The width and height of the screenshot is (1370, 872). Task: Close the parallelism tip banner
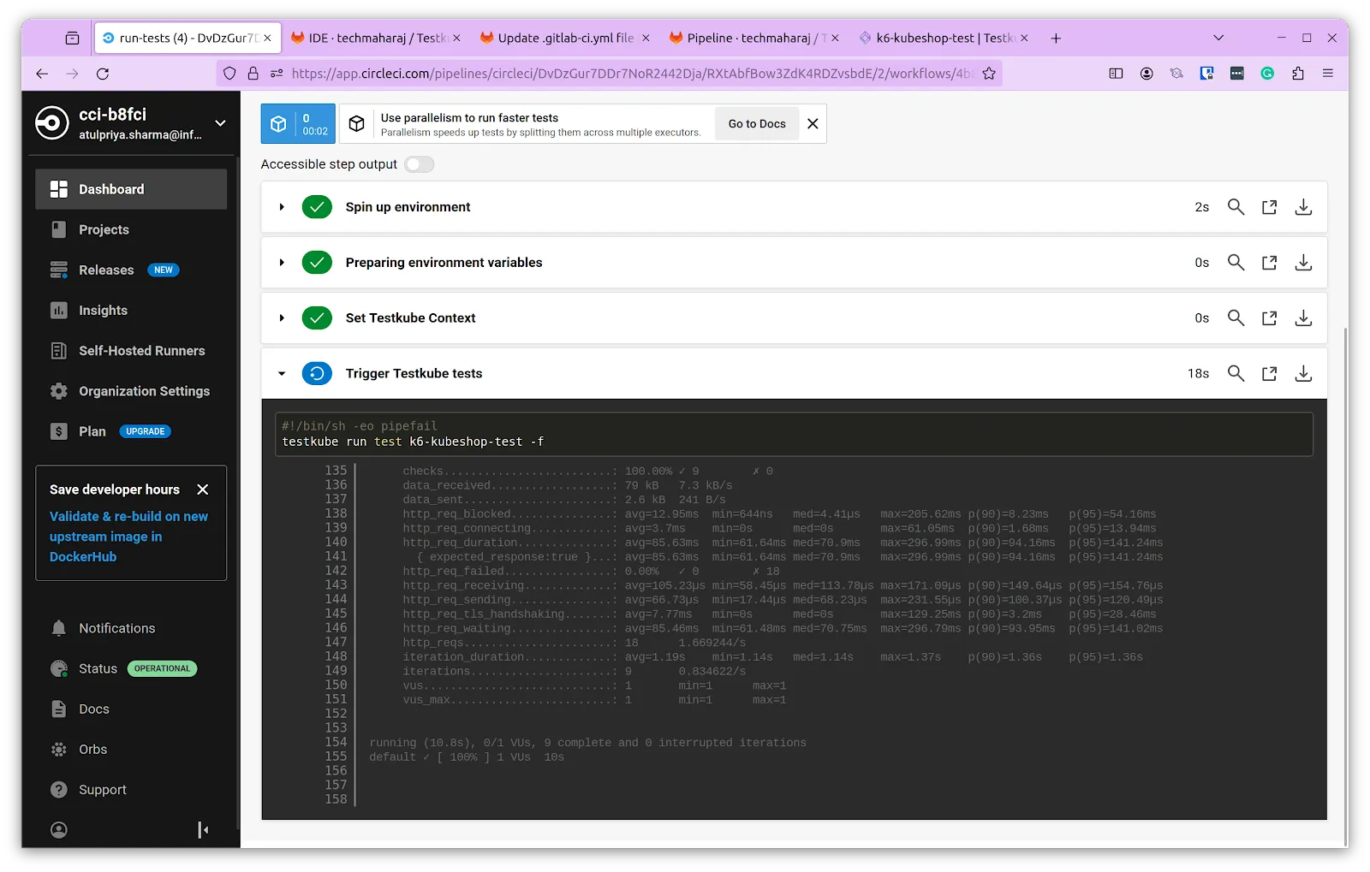(813, 124)
